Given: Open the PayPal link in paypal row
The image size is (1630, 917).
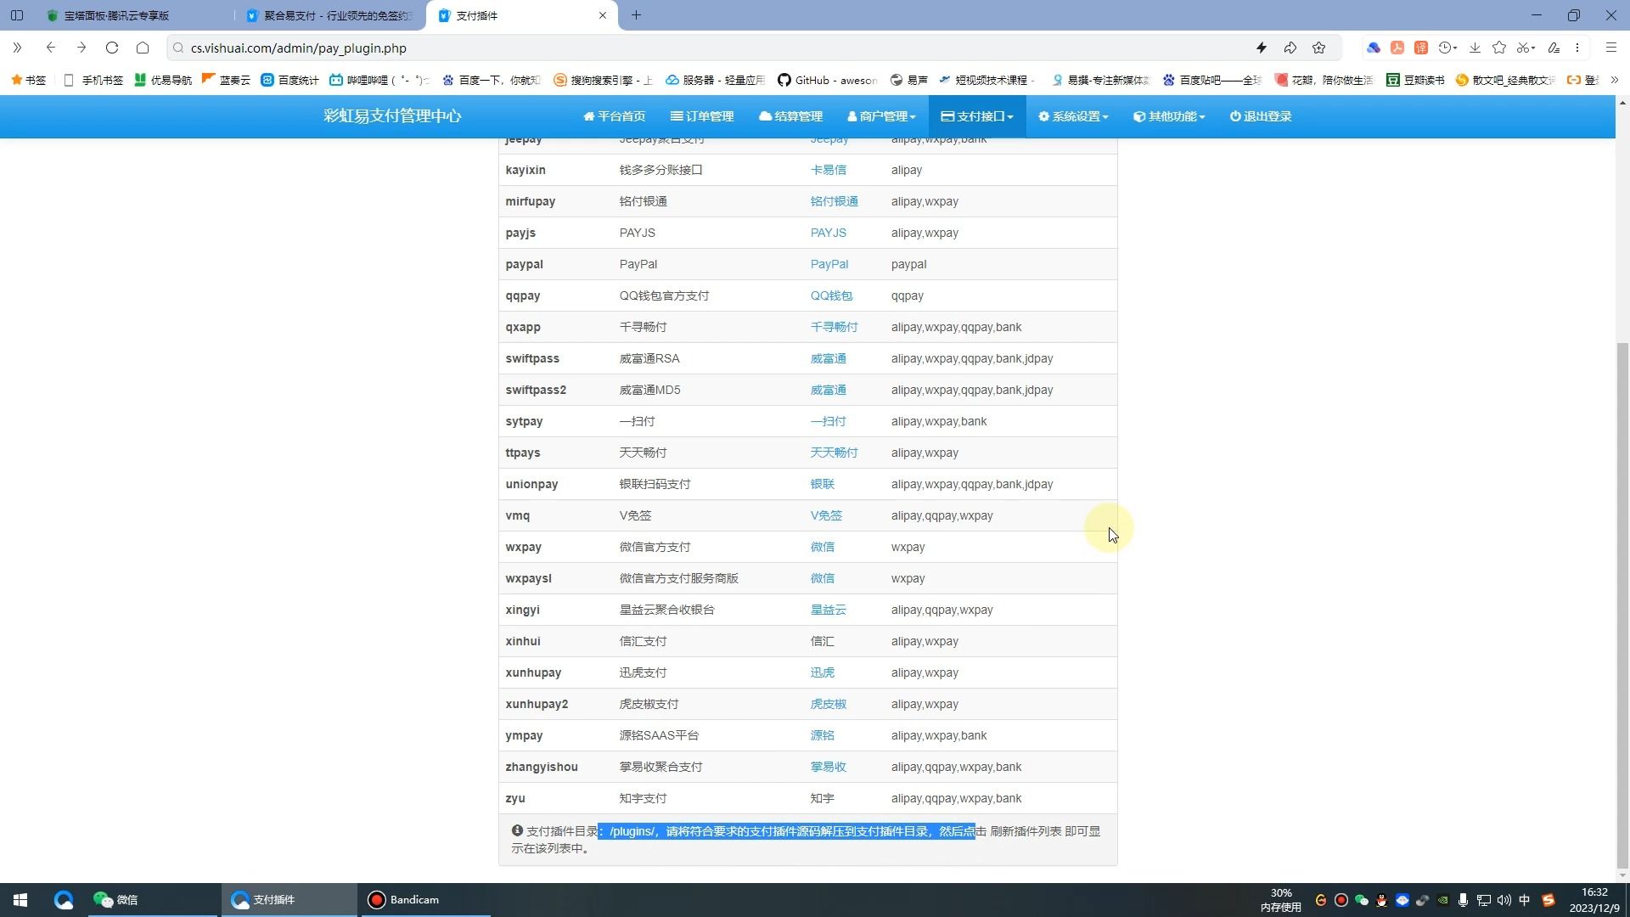Looking at the screenshot, I should pos(829,264).
